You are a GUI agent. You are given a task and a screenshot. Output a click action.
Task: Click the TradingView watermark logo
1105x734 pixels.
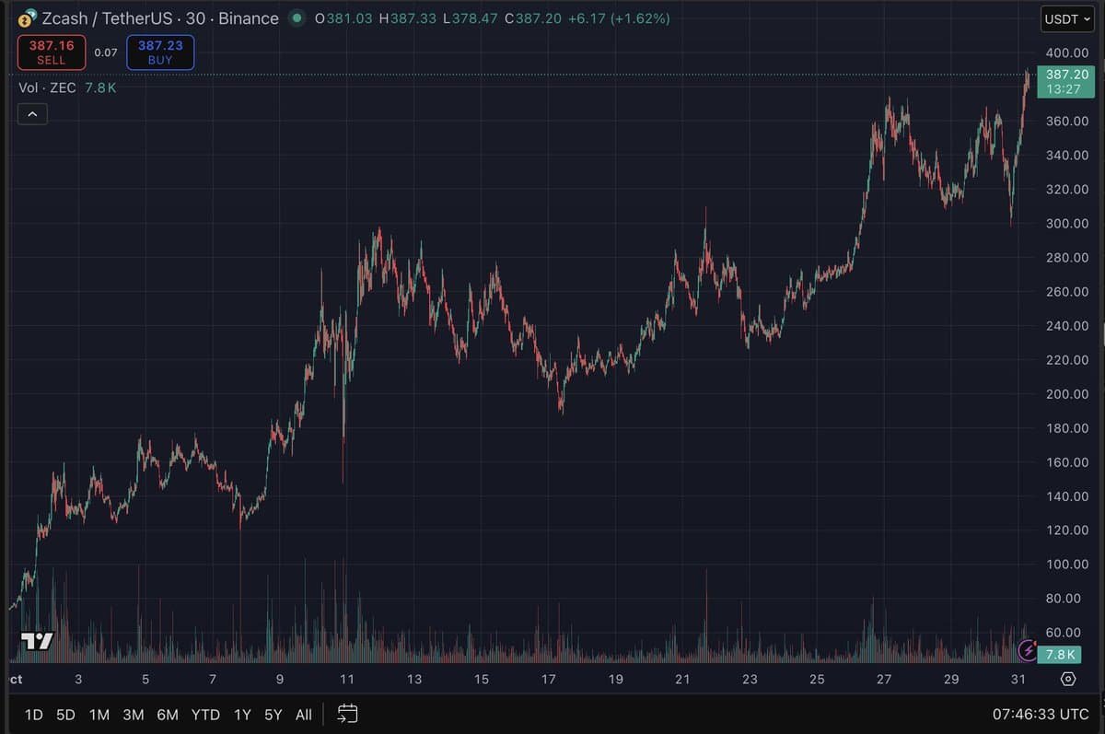point(38,642)
